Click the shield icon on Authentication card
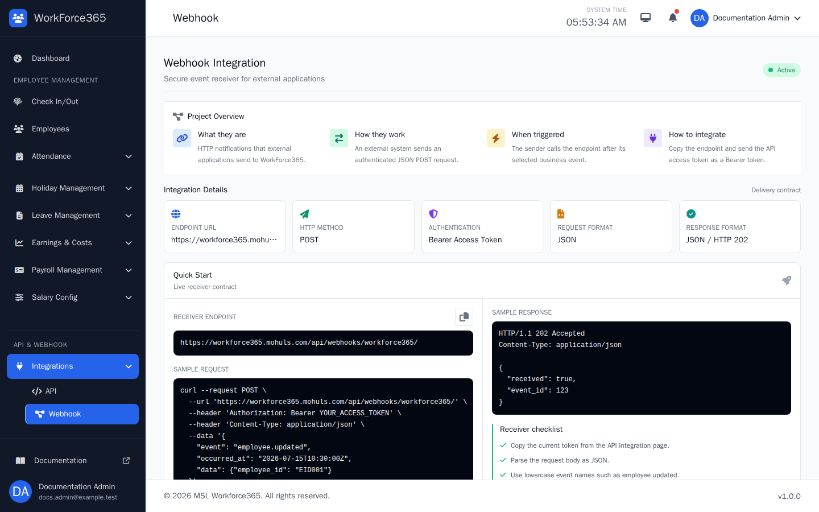This screenshot has height=512, width=819. (x=433, y=214)
